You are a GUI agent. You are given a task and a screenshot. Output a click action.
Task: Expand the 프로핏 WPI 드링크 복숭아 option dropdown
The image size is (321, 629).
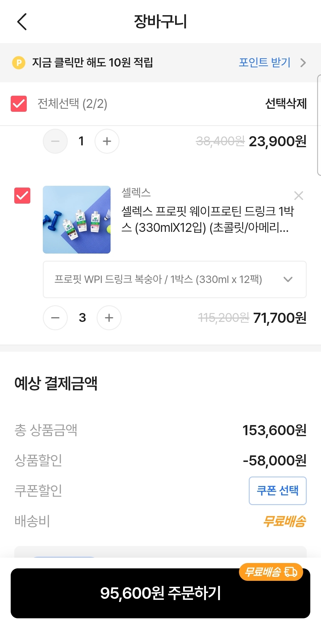(x=175, y=279)
